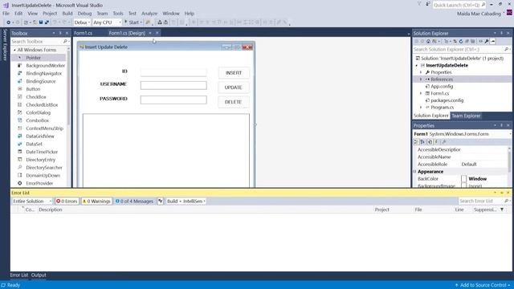This screenshot has width=514, height=289.
Task: Click the INSERT button on the form
Action: pos(234,73)
